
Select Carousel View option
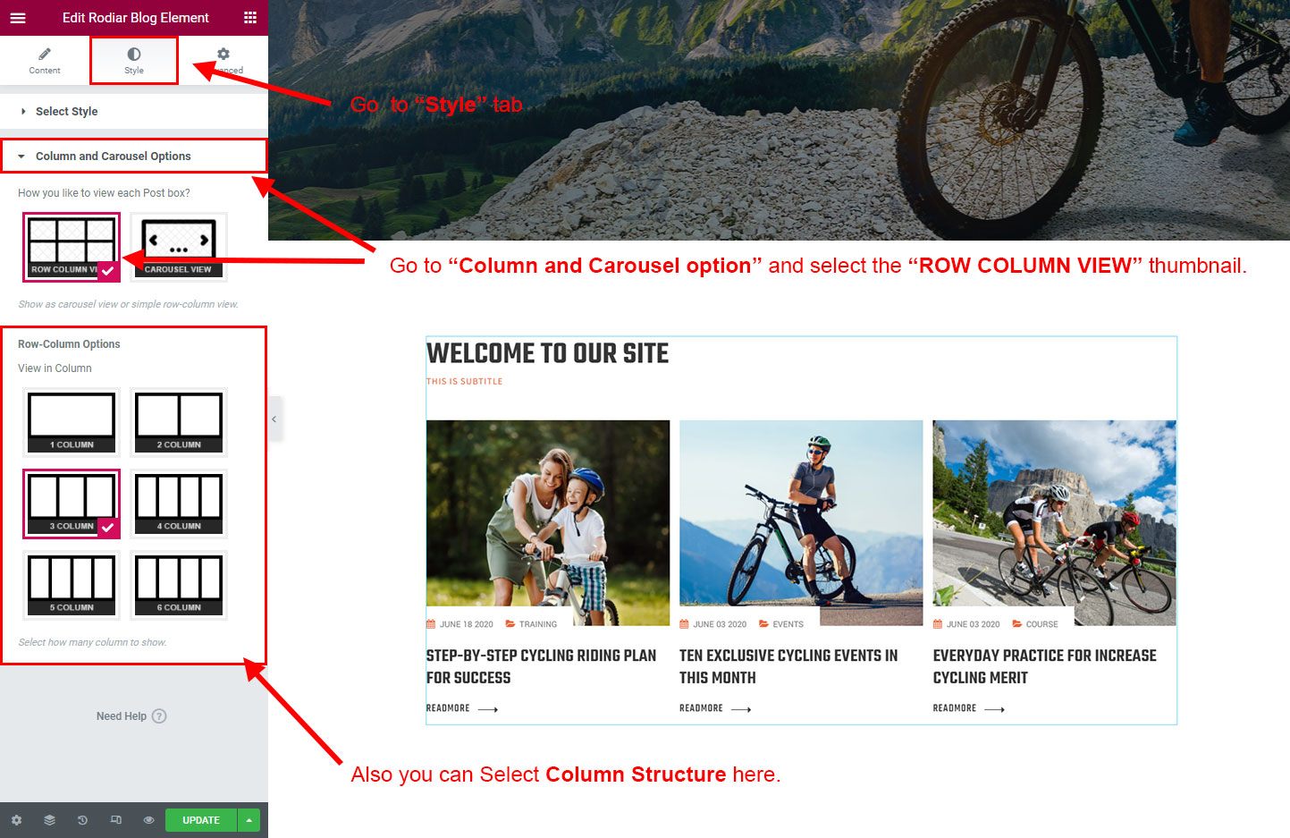tap(179, 247)
